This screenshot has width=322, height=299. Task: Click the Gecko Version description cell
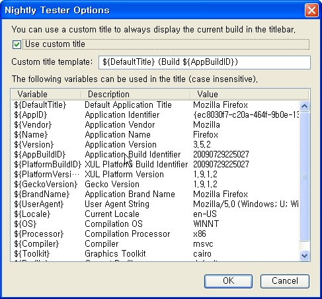[x=112, y=184]
